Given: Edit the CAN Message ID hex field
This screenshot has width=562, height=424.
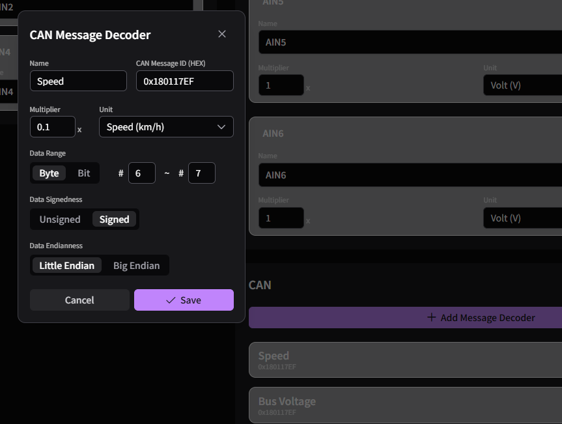Looking at the screenshot, I should click(184, 81).
